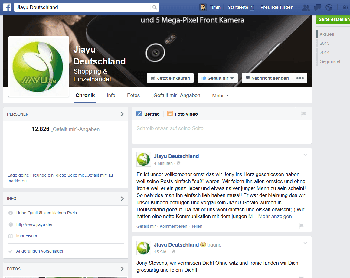Like the 4 Minuten post via Gefällt mir
This screenshot has height=278, width=350.
pos(146,226)
